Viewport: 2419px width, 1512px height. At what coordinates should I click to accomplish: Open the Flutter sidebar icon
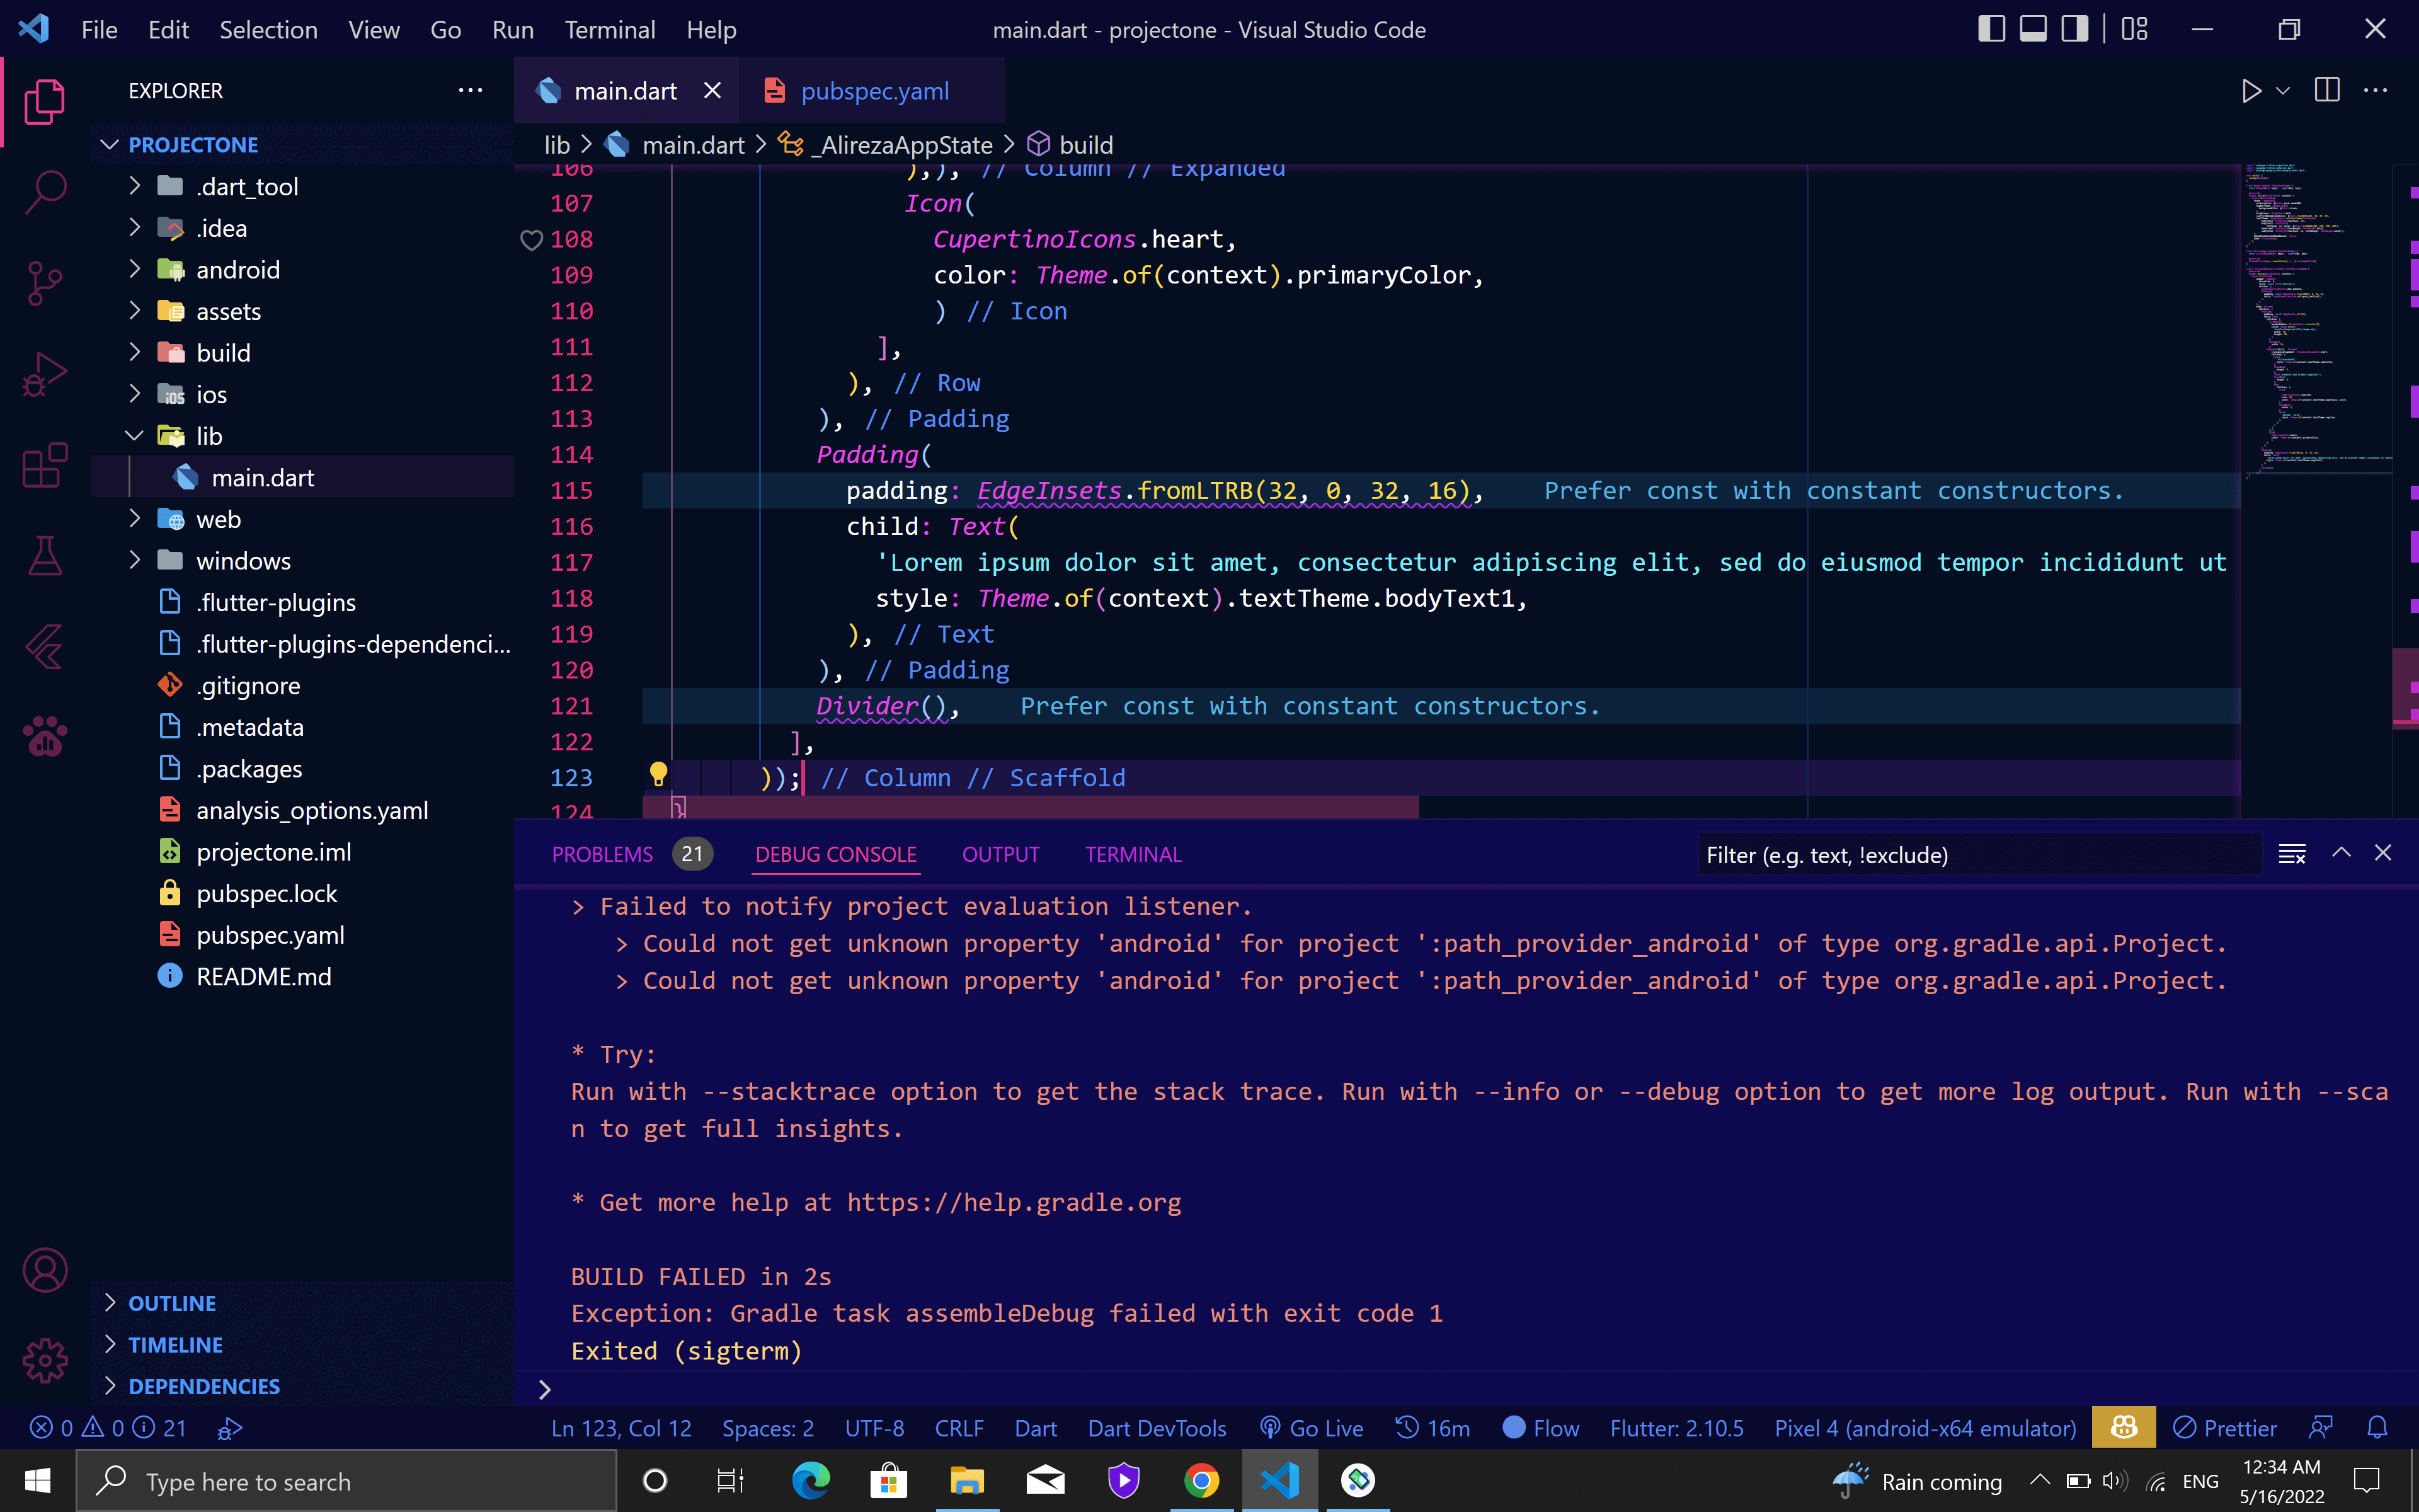(45, 647)
